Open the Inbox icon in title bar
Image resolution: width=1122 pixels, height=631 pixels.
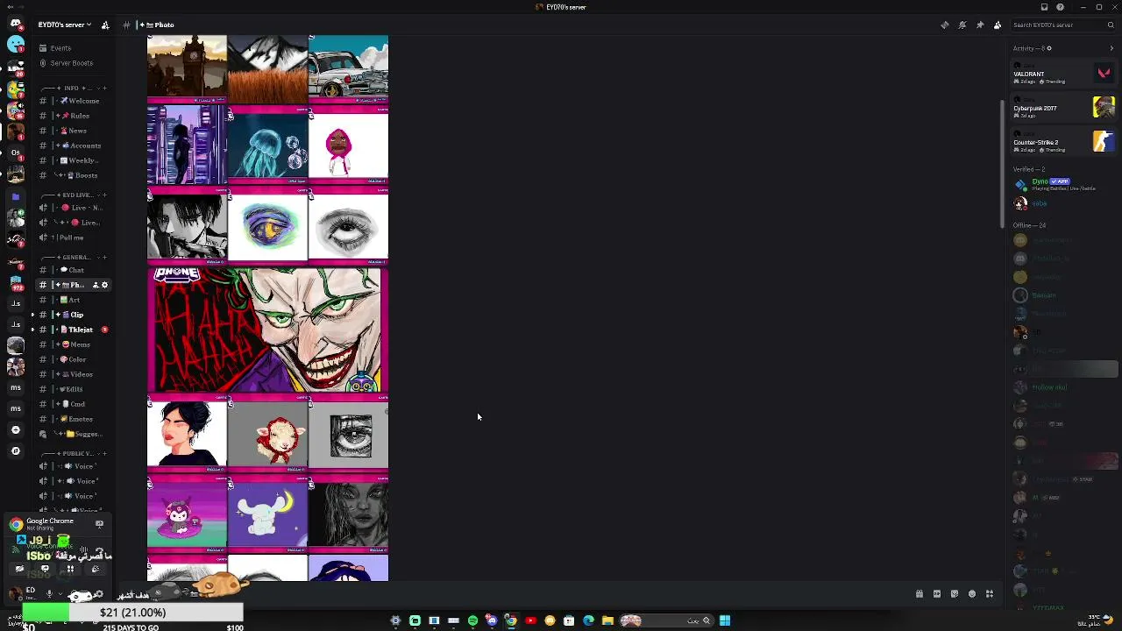pyautogui.click(x=1044, y=7)
